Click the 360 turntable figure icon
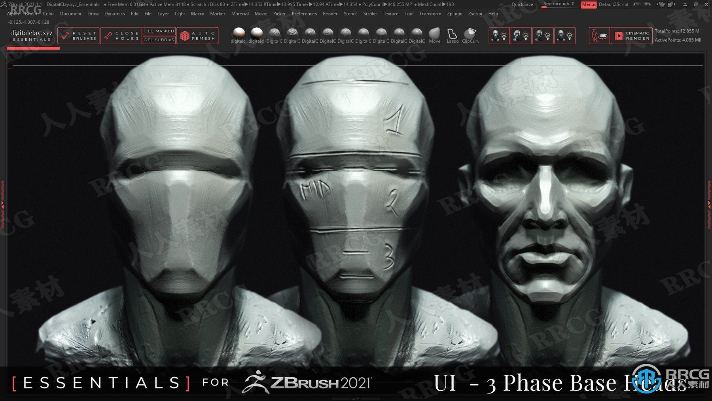Image resolution: width=712 pixels, height=401 pixels. (x=599, y=36)
